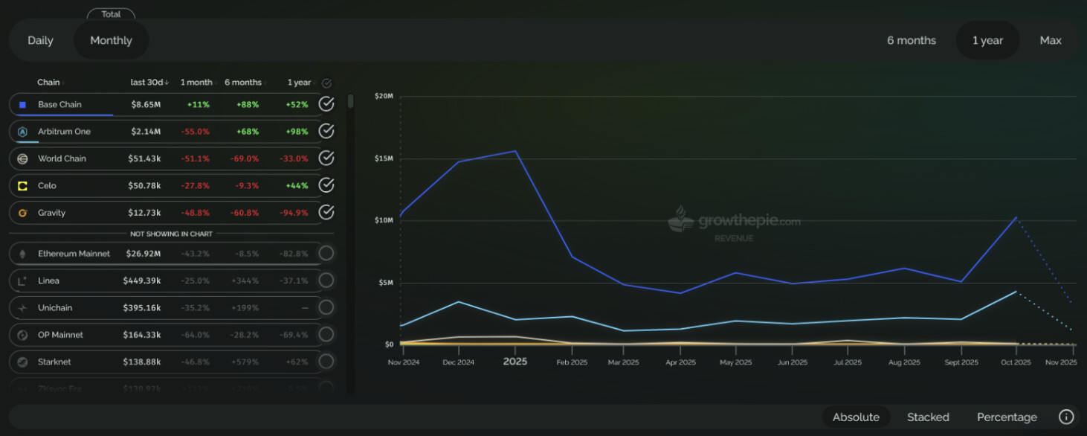
Task: Click the $8.65M Base Chain value
Action: pos(146,105)
